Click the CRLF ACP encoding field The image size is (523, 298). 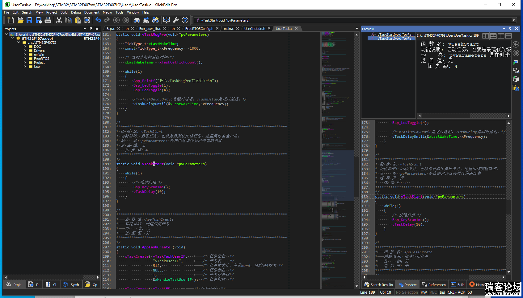456,292
